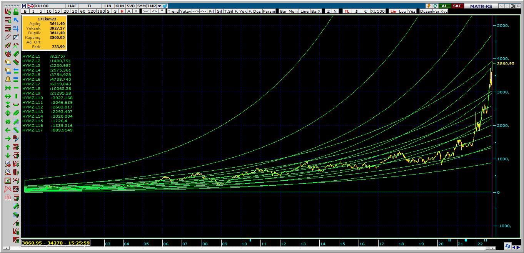Screen dimensions: 524x253
Task: Select the blue arrow pointer tool
Action: 16,20
